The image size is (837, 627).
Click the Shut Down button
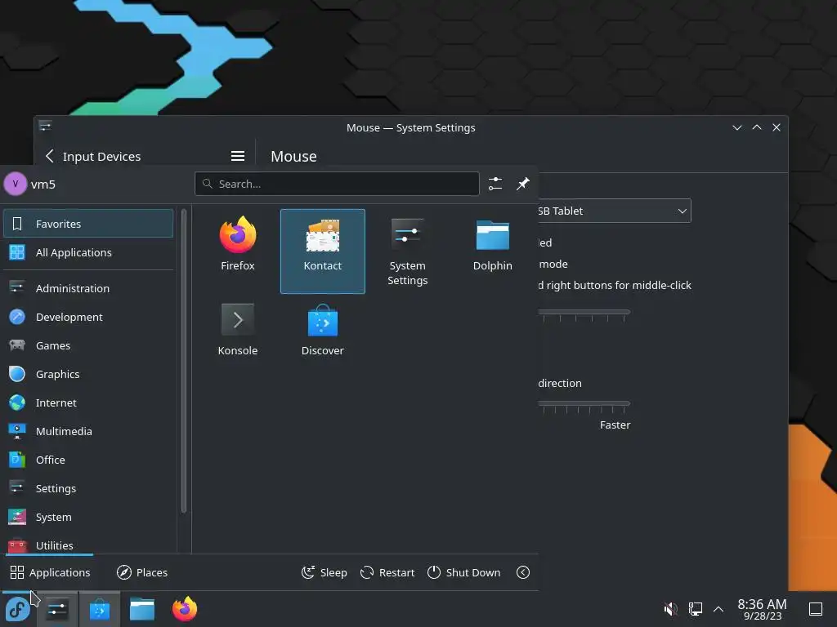pyautogui.click(x=464, y=572)
